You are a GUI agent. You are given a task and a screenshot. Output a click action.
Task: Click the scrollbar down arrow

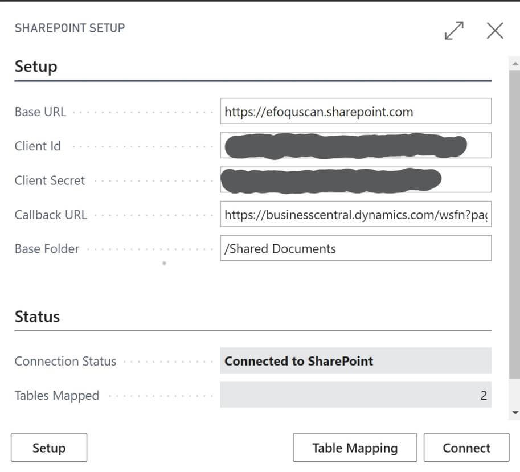[x=515, y=413]
